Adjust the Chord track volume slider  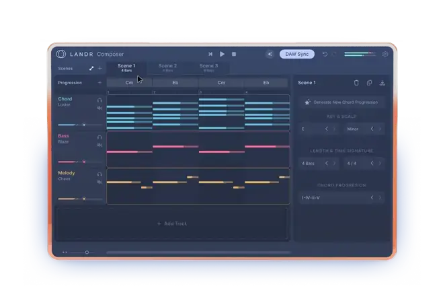click(83, 125)
